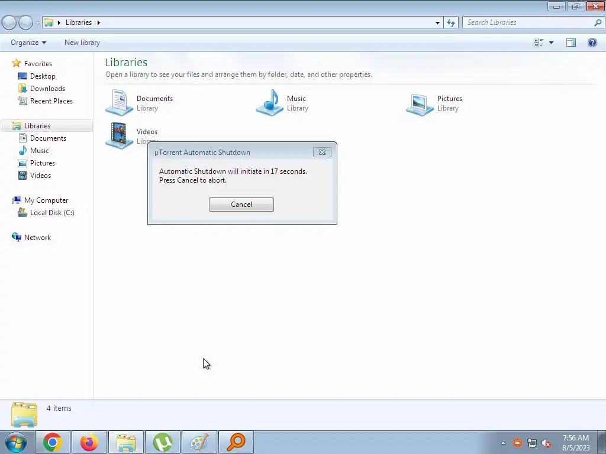Launch Google Chrome from the taskbar
This screenshot has width=606, height=454.
pos(53,442)
